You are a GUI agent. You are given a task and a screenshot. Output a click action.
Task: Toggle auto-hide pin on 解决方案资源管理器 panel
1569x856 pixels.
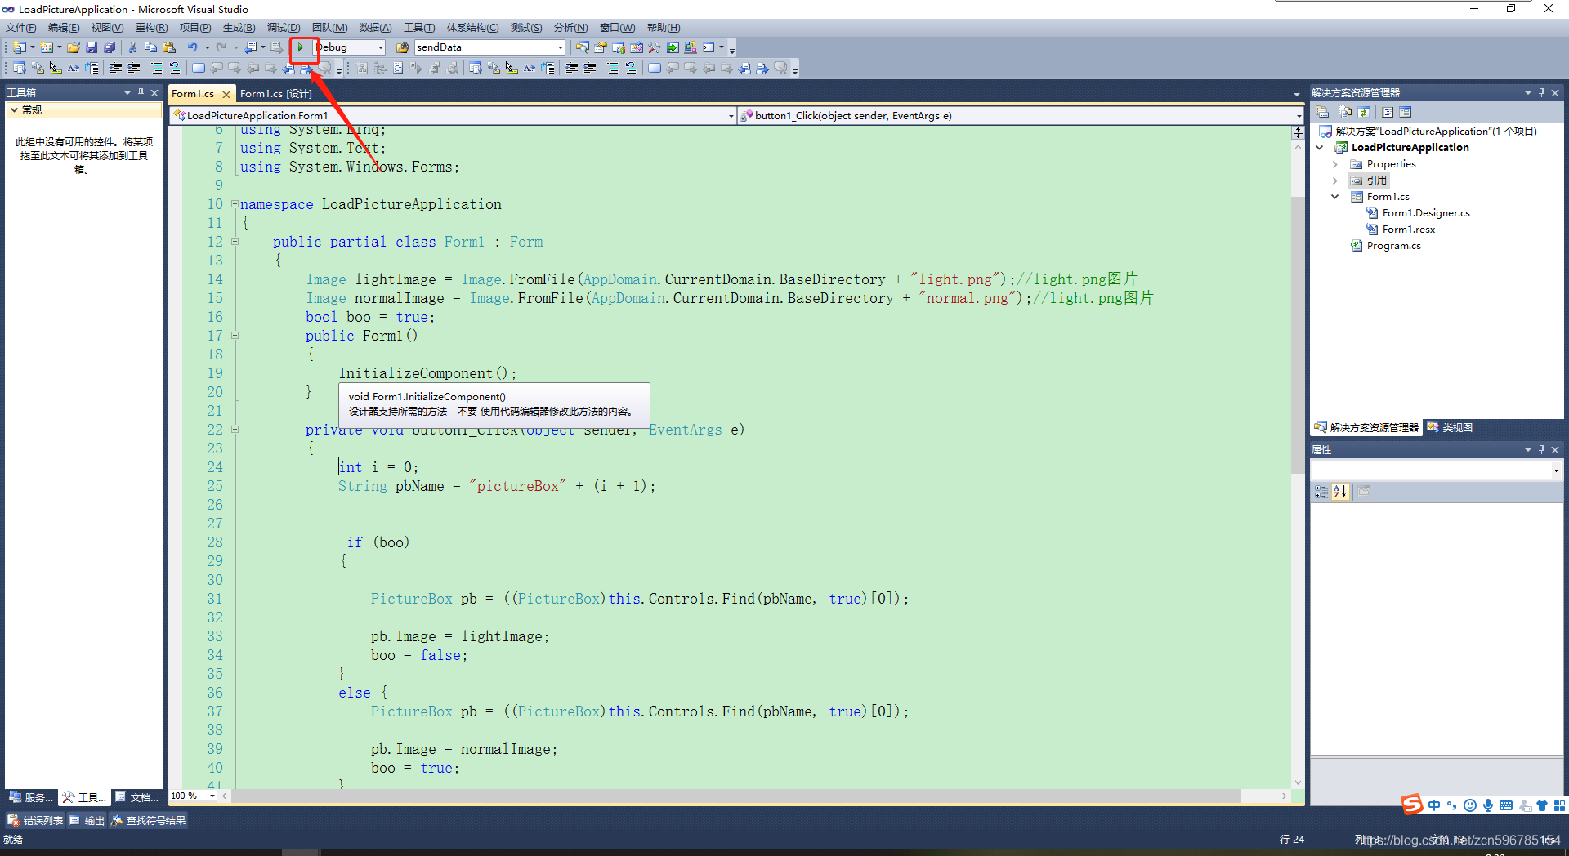click(1542, 92)
